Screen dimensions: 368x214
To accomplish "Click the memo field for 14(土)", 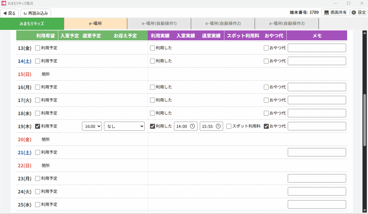I will (317, 61).
